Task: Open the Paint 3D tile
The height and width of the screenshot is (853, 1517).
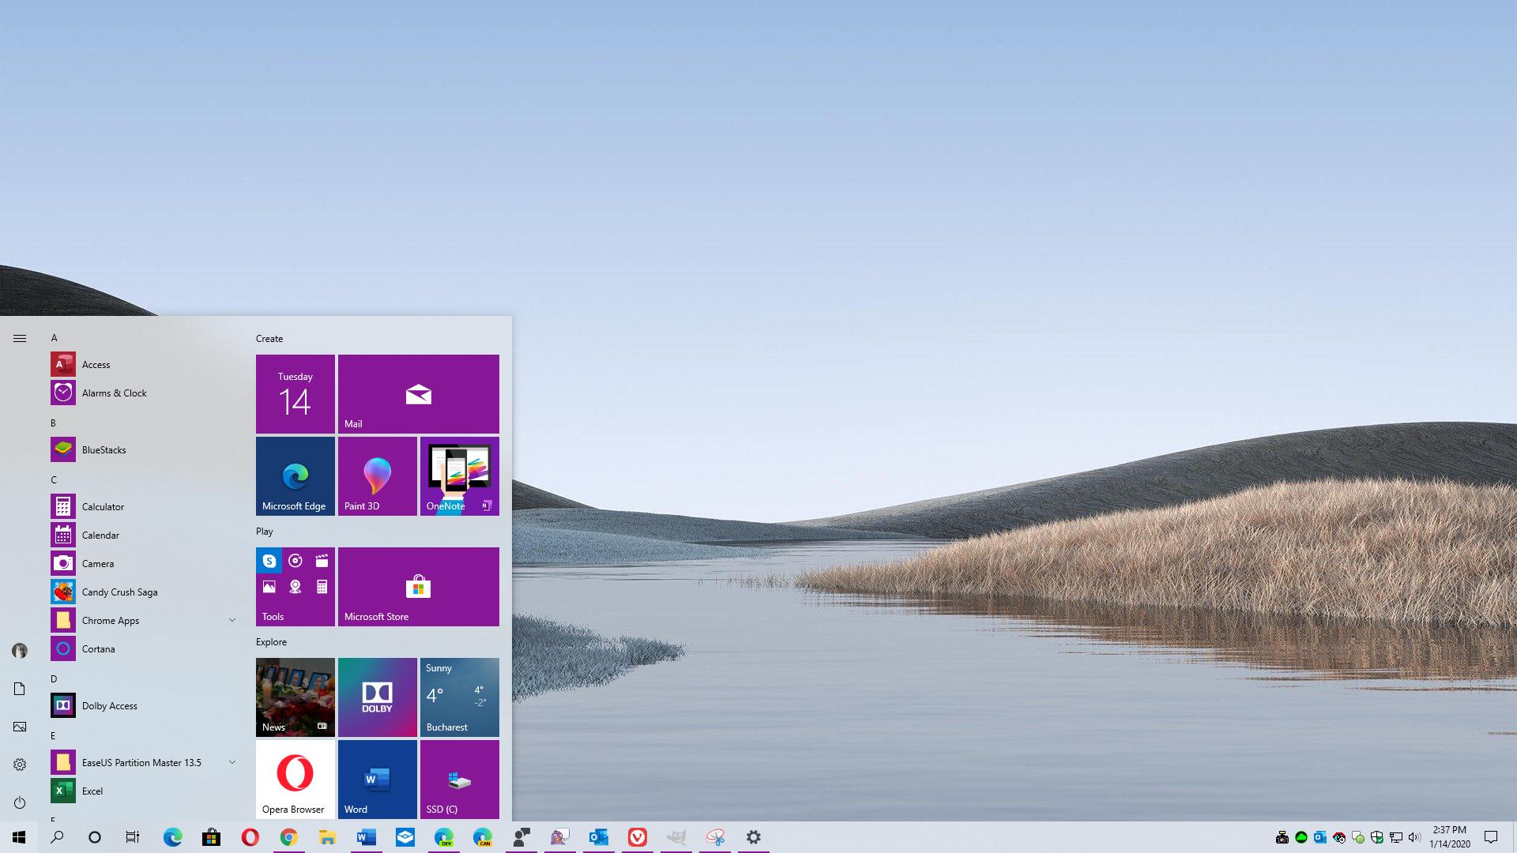Action: point(378,476)
